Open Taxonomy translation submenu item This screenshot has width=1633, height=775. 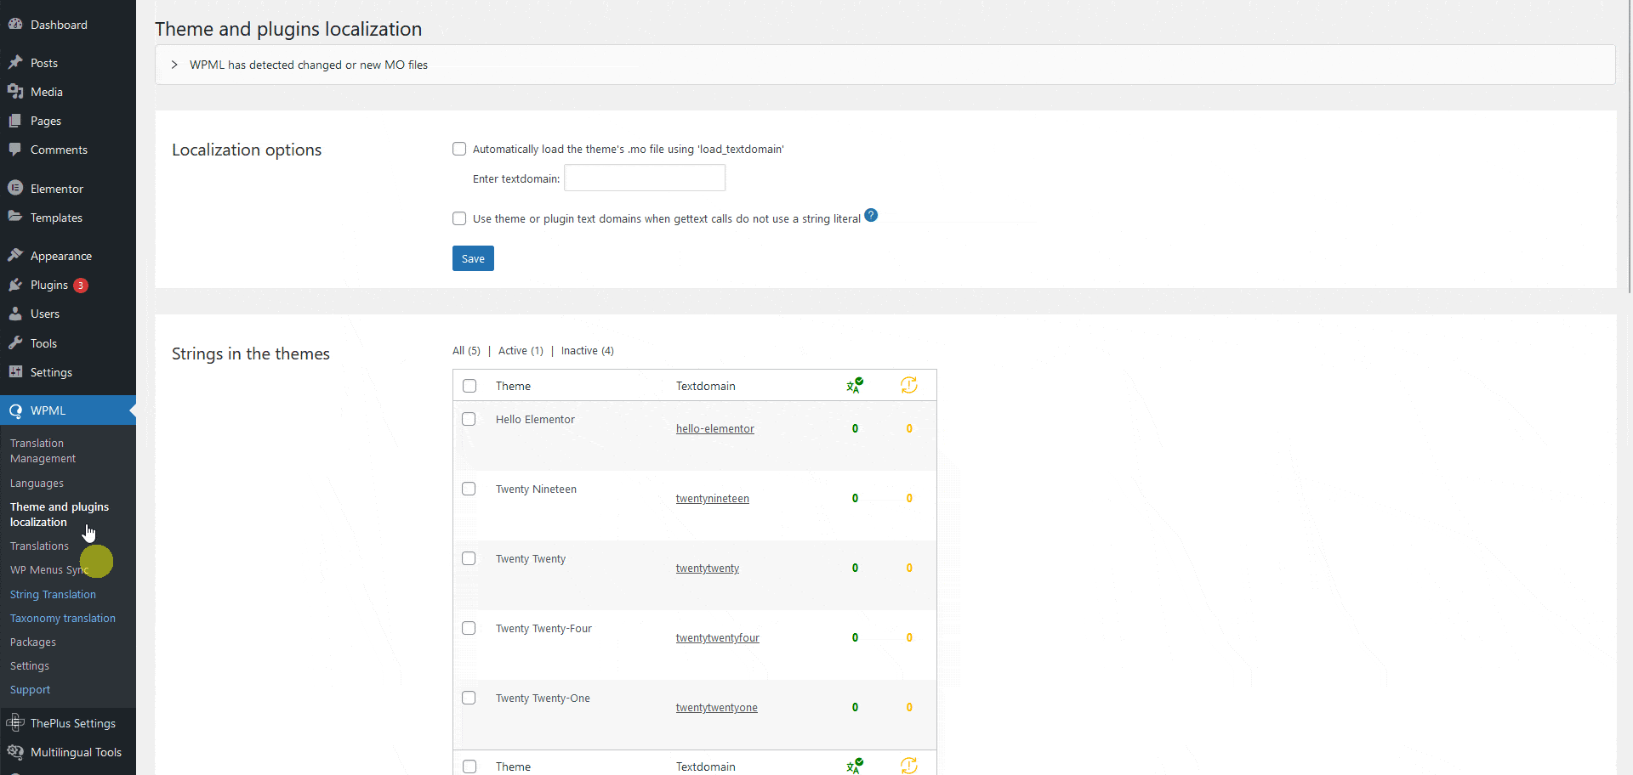pyautogui.click(x=63, y=618)
